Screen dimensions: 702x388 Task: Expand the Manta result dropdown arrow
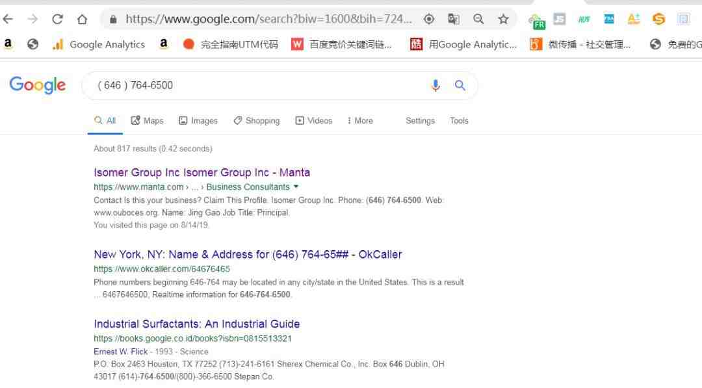click(296, 187)
